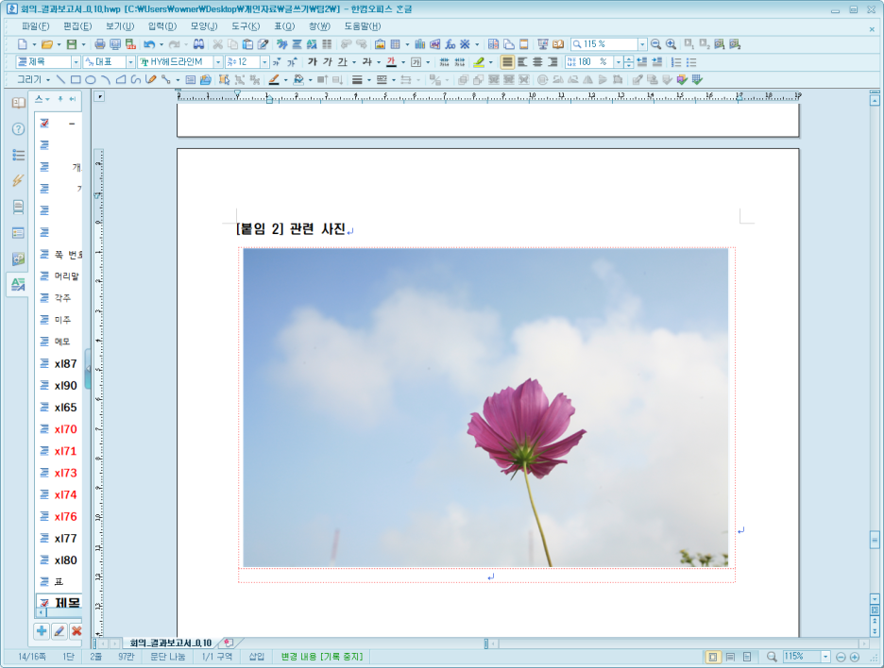This screenshot has height=668, width=884.
Task: Open the 파일(F) menu
Action: [36, 26]
